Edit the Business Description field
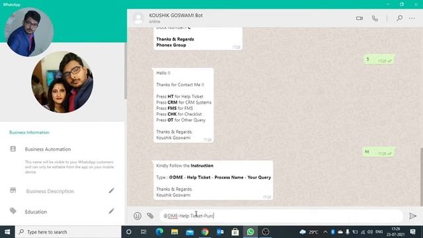The image size is (423, 238). click(x=112, y=191)
